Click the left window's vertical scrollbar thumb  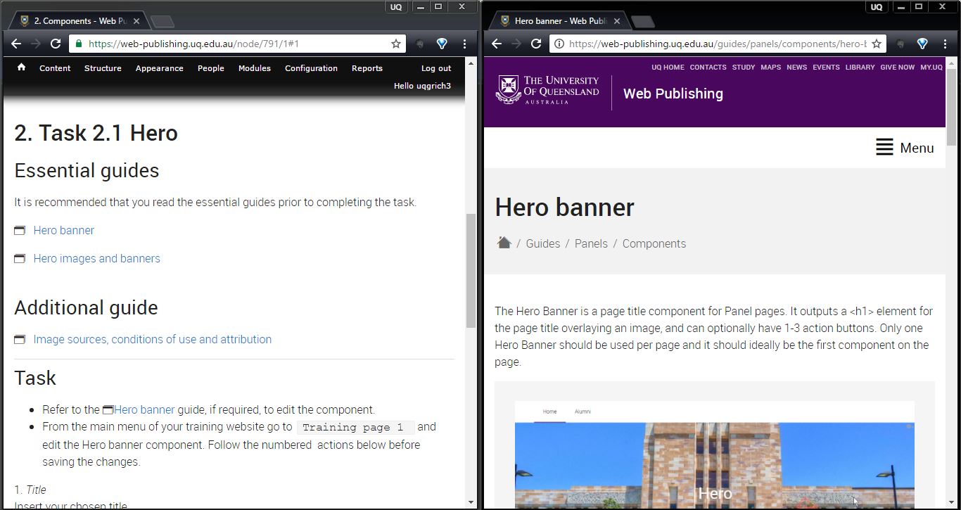coord(471,271)
